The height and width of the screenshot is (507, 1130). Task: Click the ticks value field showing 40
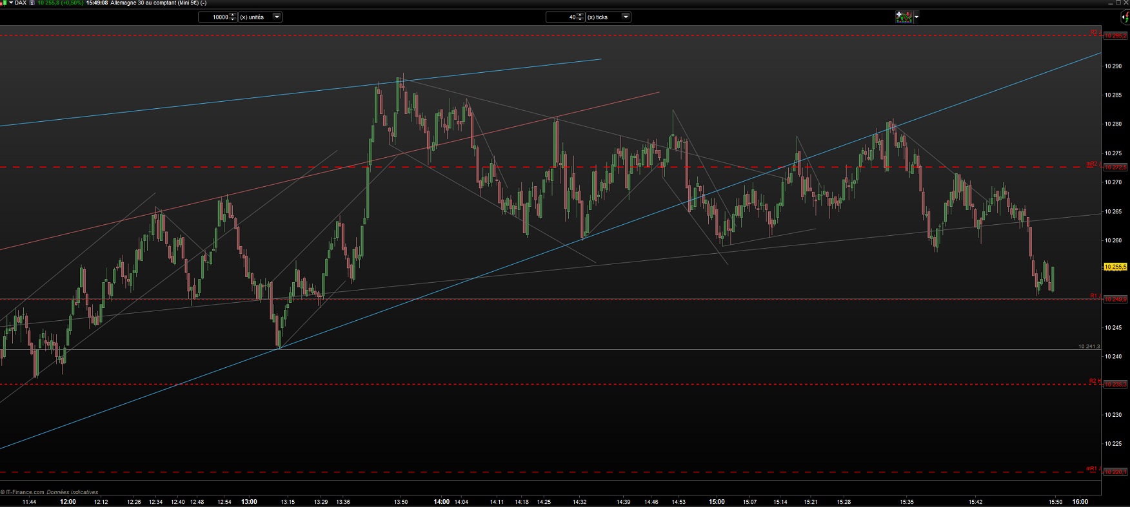pos(561,17)
